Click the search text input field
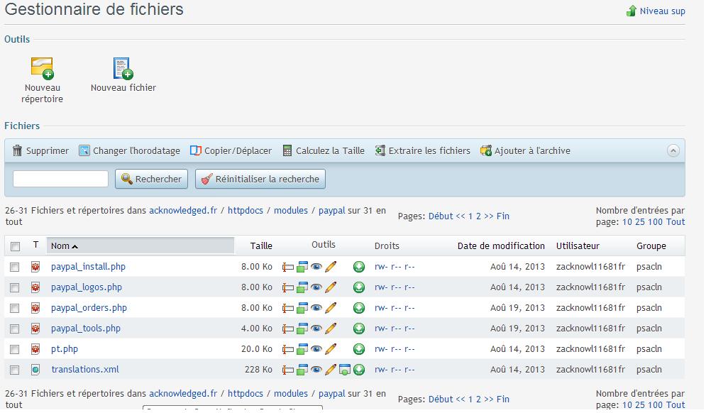This screenshot has height=413, width=706. click(x=60, y=179)
